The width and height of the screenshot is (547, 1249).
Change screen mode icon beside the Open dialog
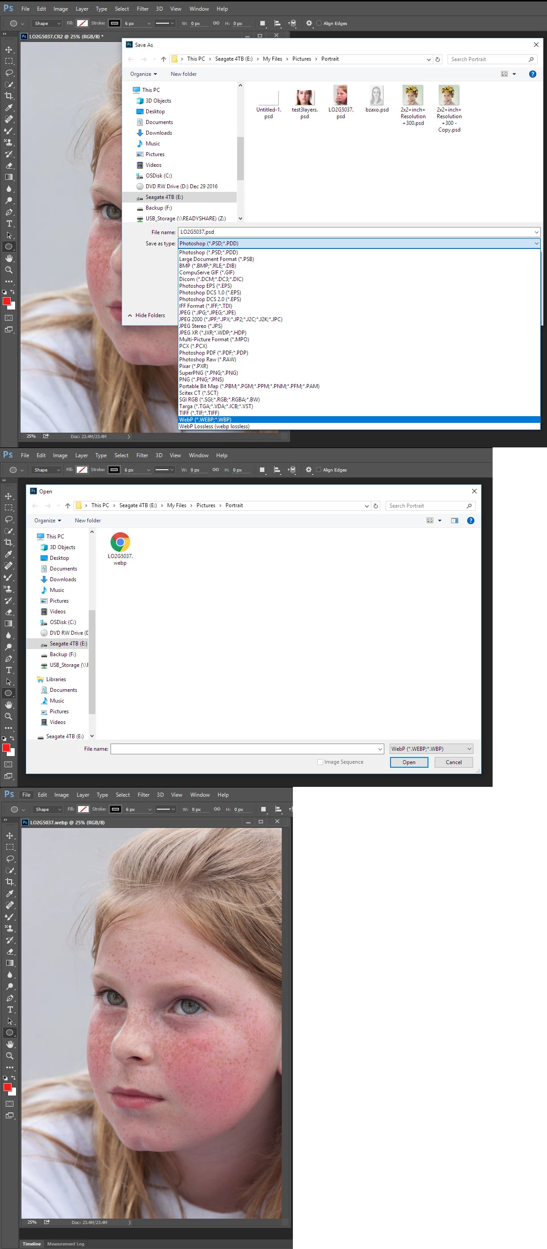(x=9, y=776)
